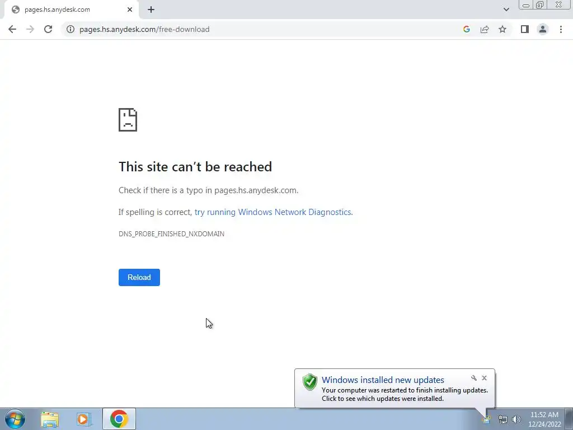Click the taskbar clock showing 11:52 AM
This screenshot has height=430, width=573.
(544, 419)
